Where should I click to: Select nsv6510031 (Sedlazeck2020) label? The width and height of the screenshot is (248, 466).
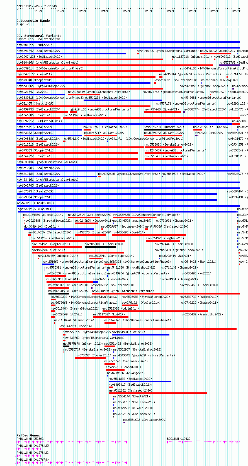coord(176,80)
